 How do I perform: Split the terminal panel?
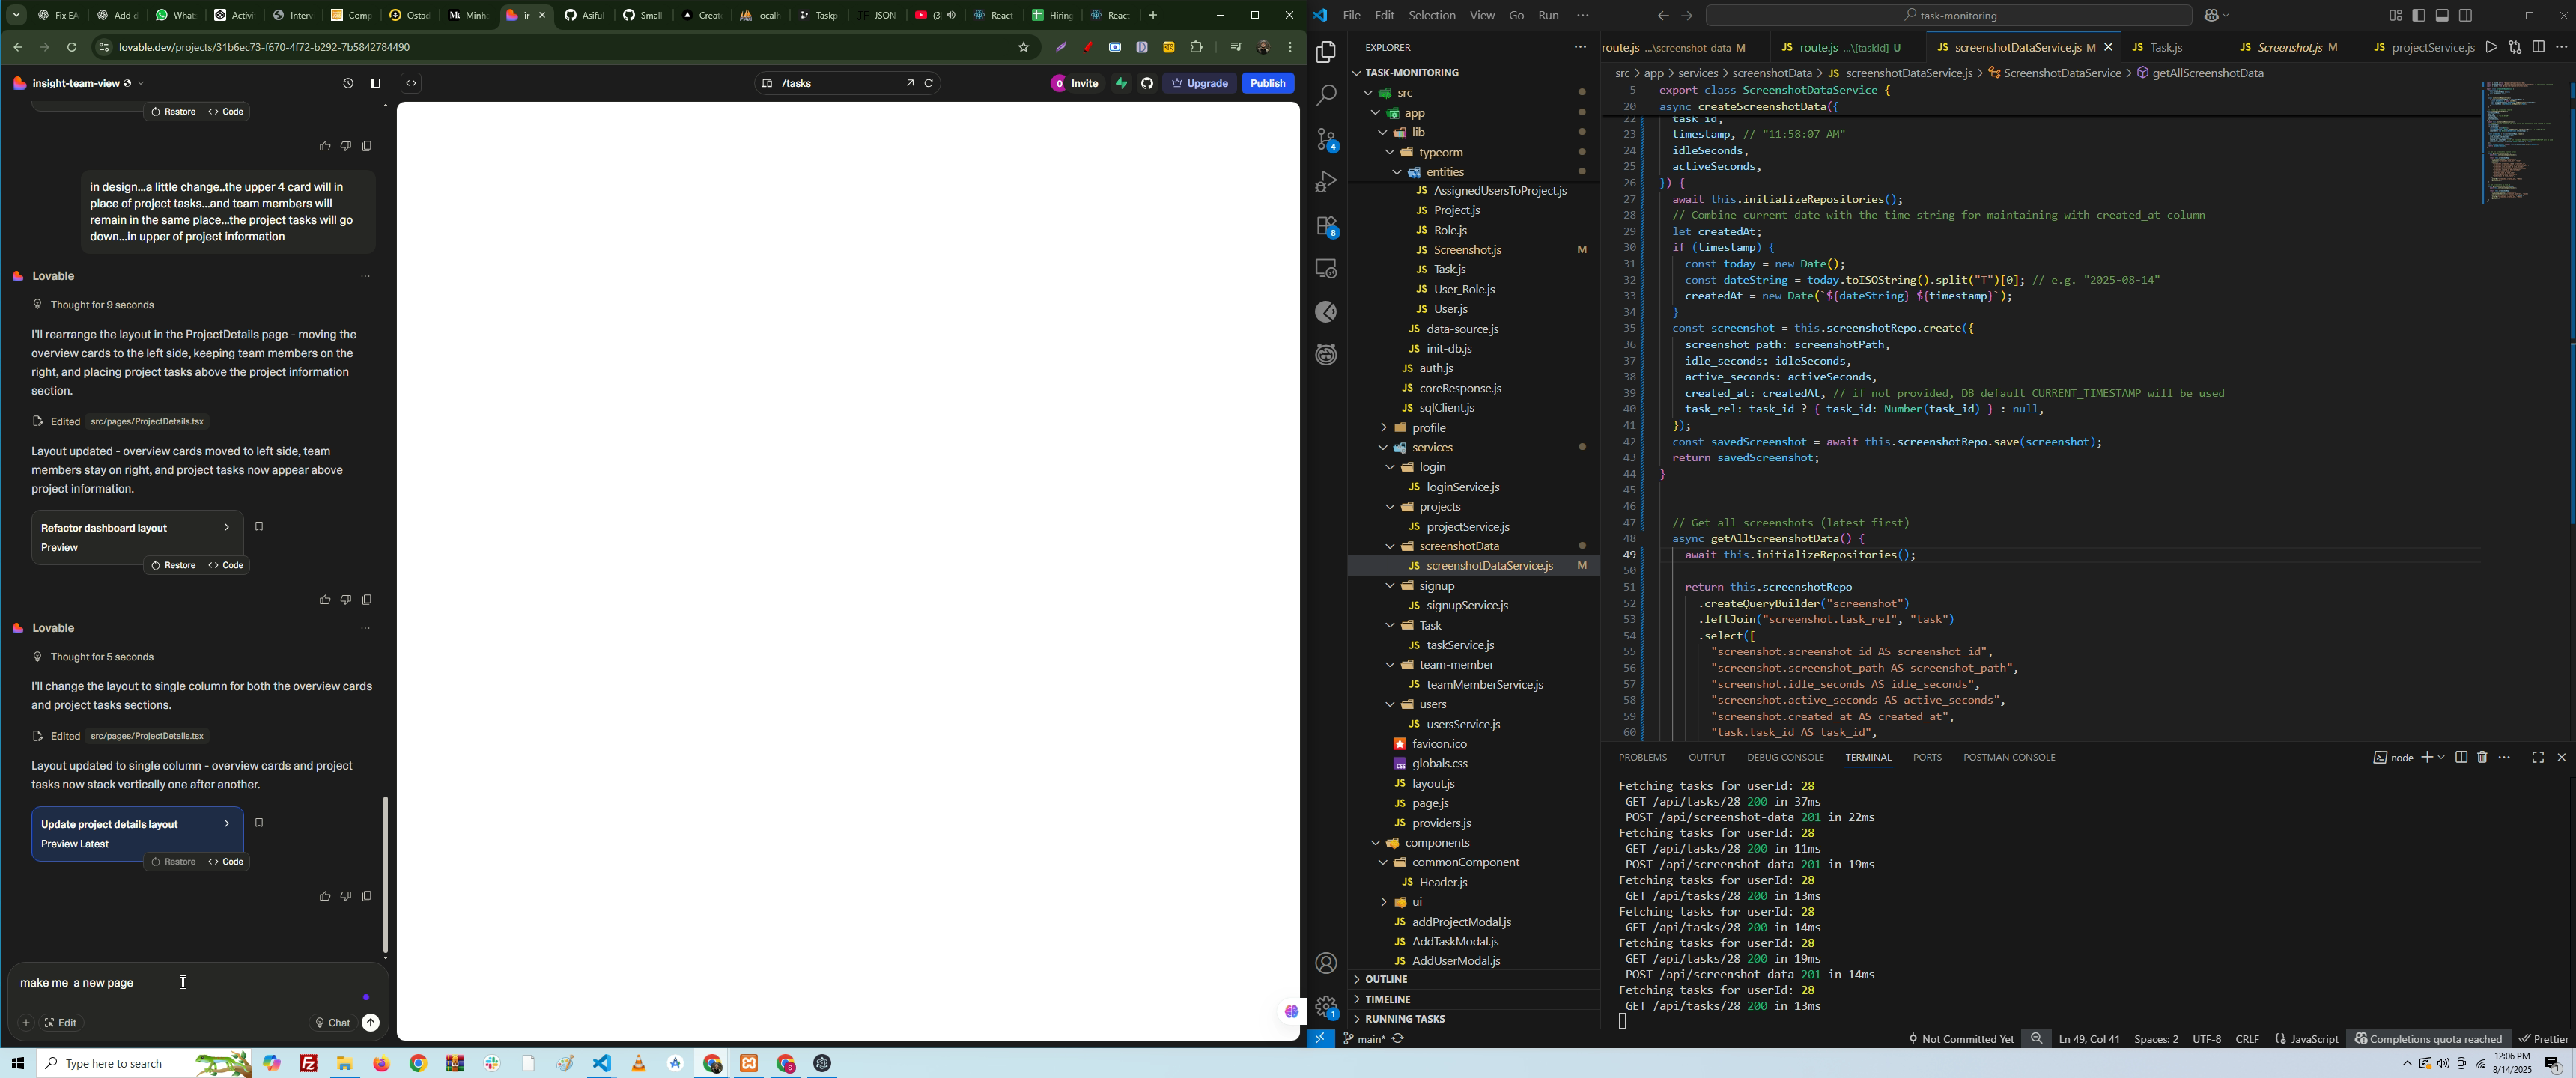(x=2461, y=757)
